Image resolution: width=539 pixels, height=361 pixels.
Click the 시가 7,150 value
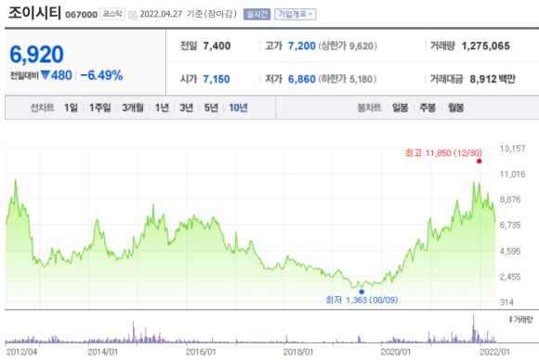point(217,79)
